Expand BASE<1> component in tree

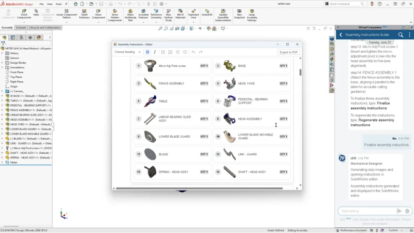pyautogui.click(x=2, y=96)
